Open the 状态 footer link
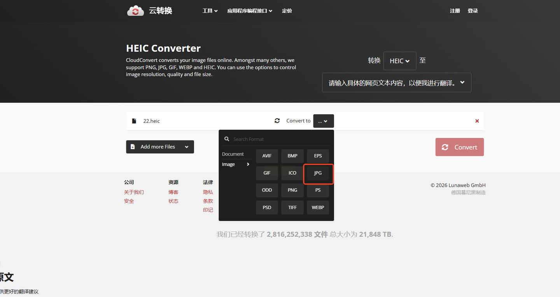 (x=173, y=201)
